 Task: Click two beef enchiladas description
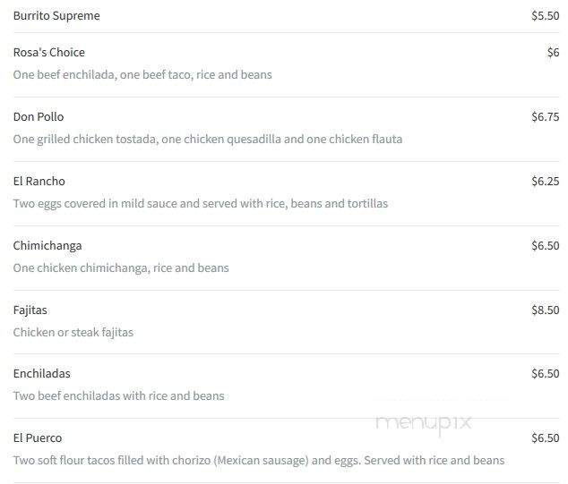pos(119,396)
